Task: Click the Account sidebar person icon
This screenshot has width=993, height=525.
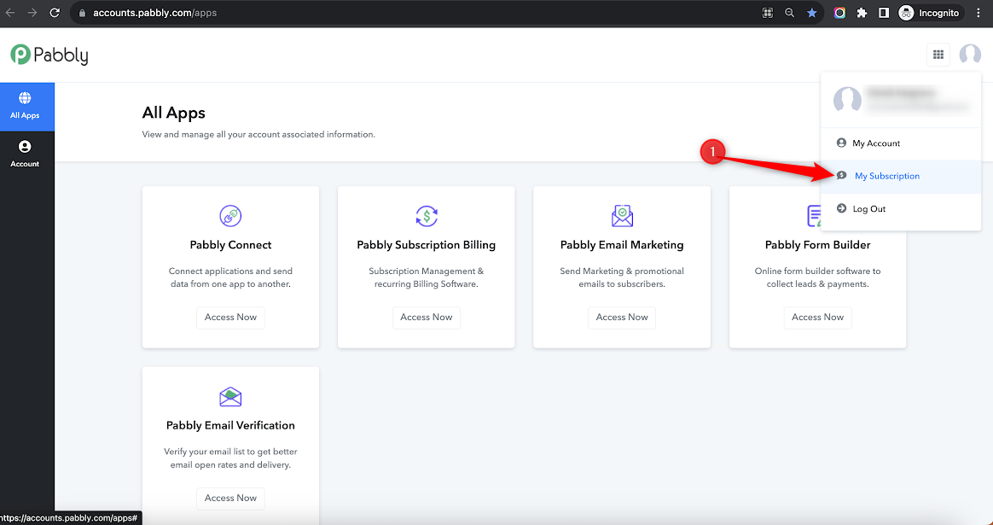Action: tap(25, 147)
